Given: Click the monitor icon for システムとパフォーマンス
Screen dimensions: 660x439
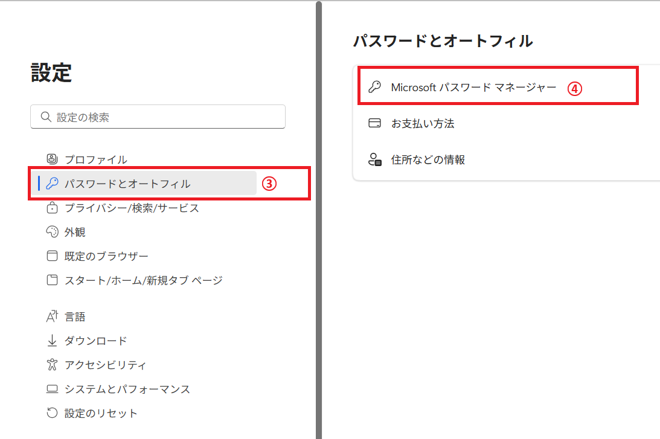Looking at the screenshot, I should point(52,389).
